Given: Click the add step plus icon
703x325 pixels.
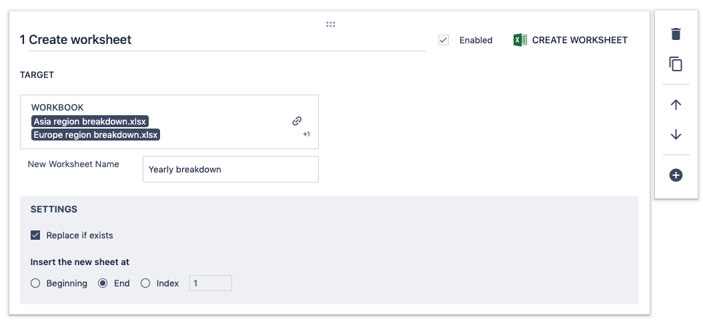Looking at the screenshot, I should [x=676, y=175].
